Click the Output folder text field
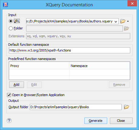Image resolution: width=139 pixels, height=130 pixels. tap(76, 107)
